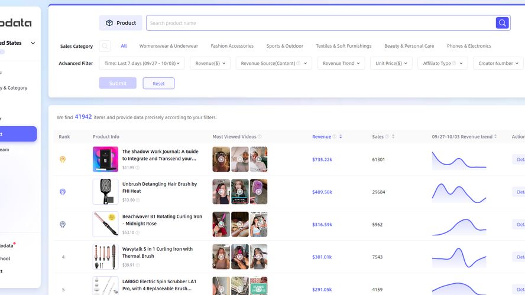Expand the Revenue($) filter dropdown

(210, 63)
